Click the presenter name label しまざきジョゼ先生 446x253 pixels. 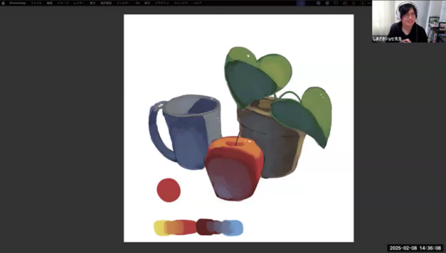point(387,39)
